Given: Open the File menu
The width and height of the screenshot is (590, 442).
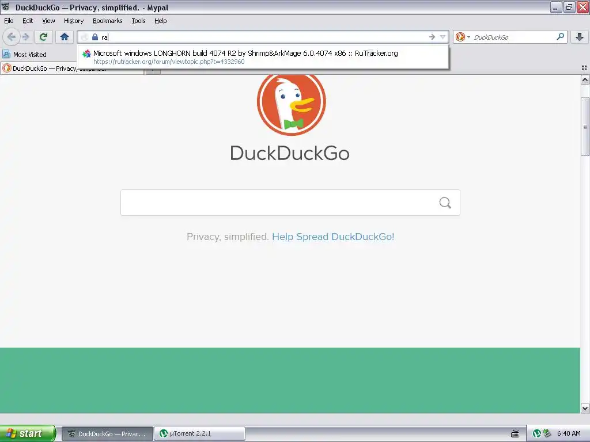Looking at the screenshot, I should [9, 21].
